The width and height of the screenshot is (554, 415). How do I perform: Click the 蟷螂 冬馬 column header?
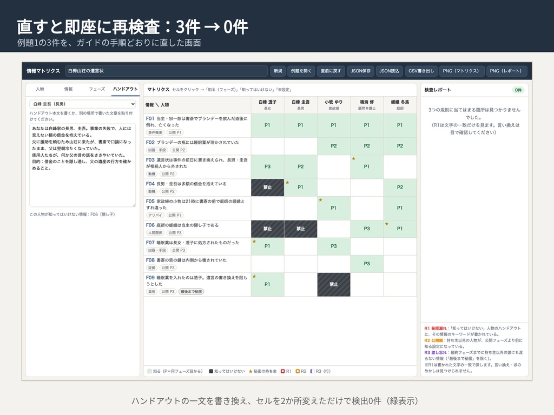tap(400, 105)
